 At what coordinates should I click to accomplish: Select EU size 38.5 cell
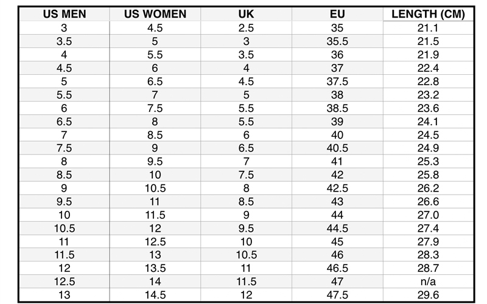(337, 108)
